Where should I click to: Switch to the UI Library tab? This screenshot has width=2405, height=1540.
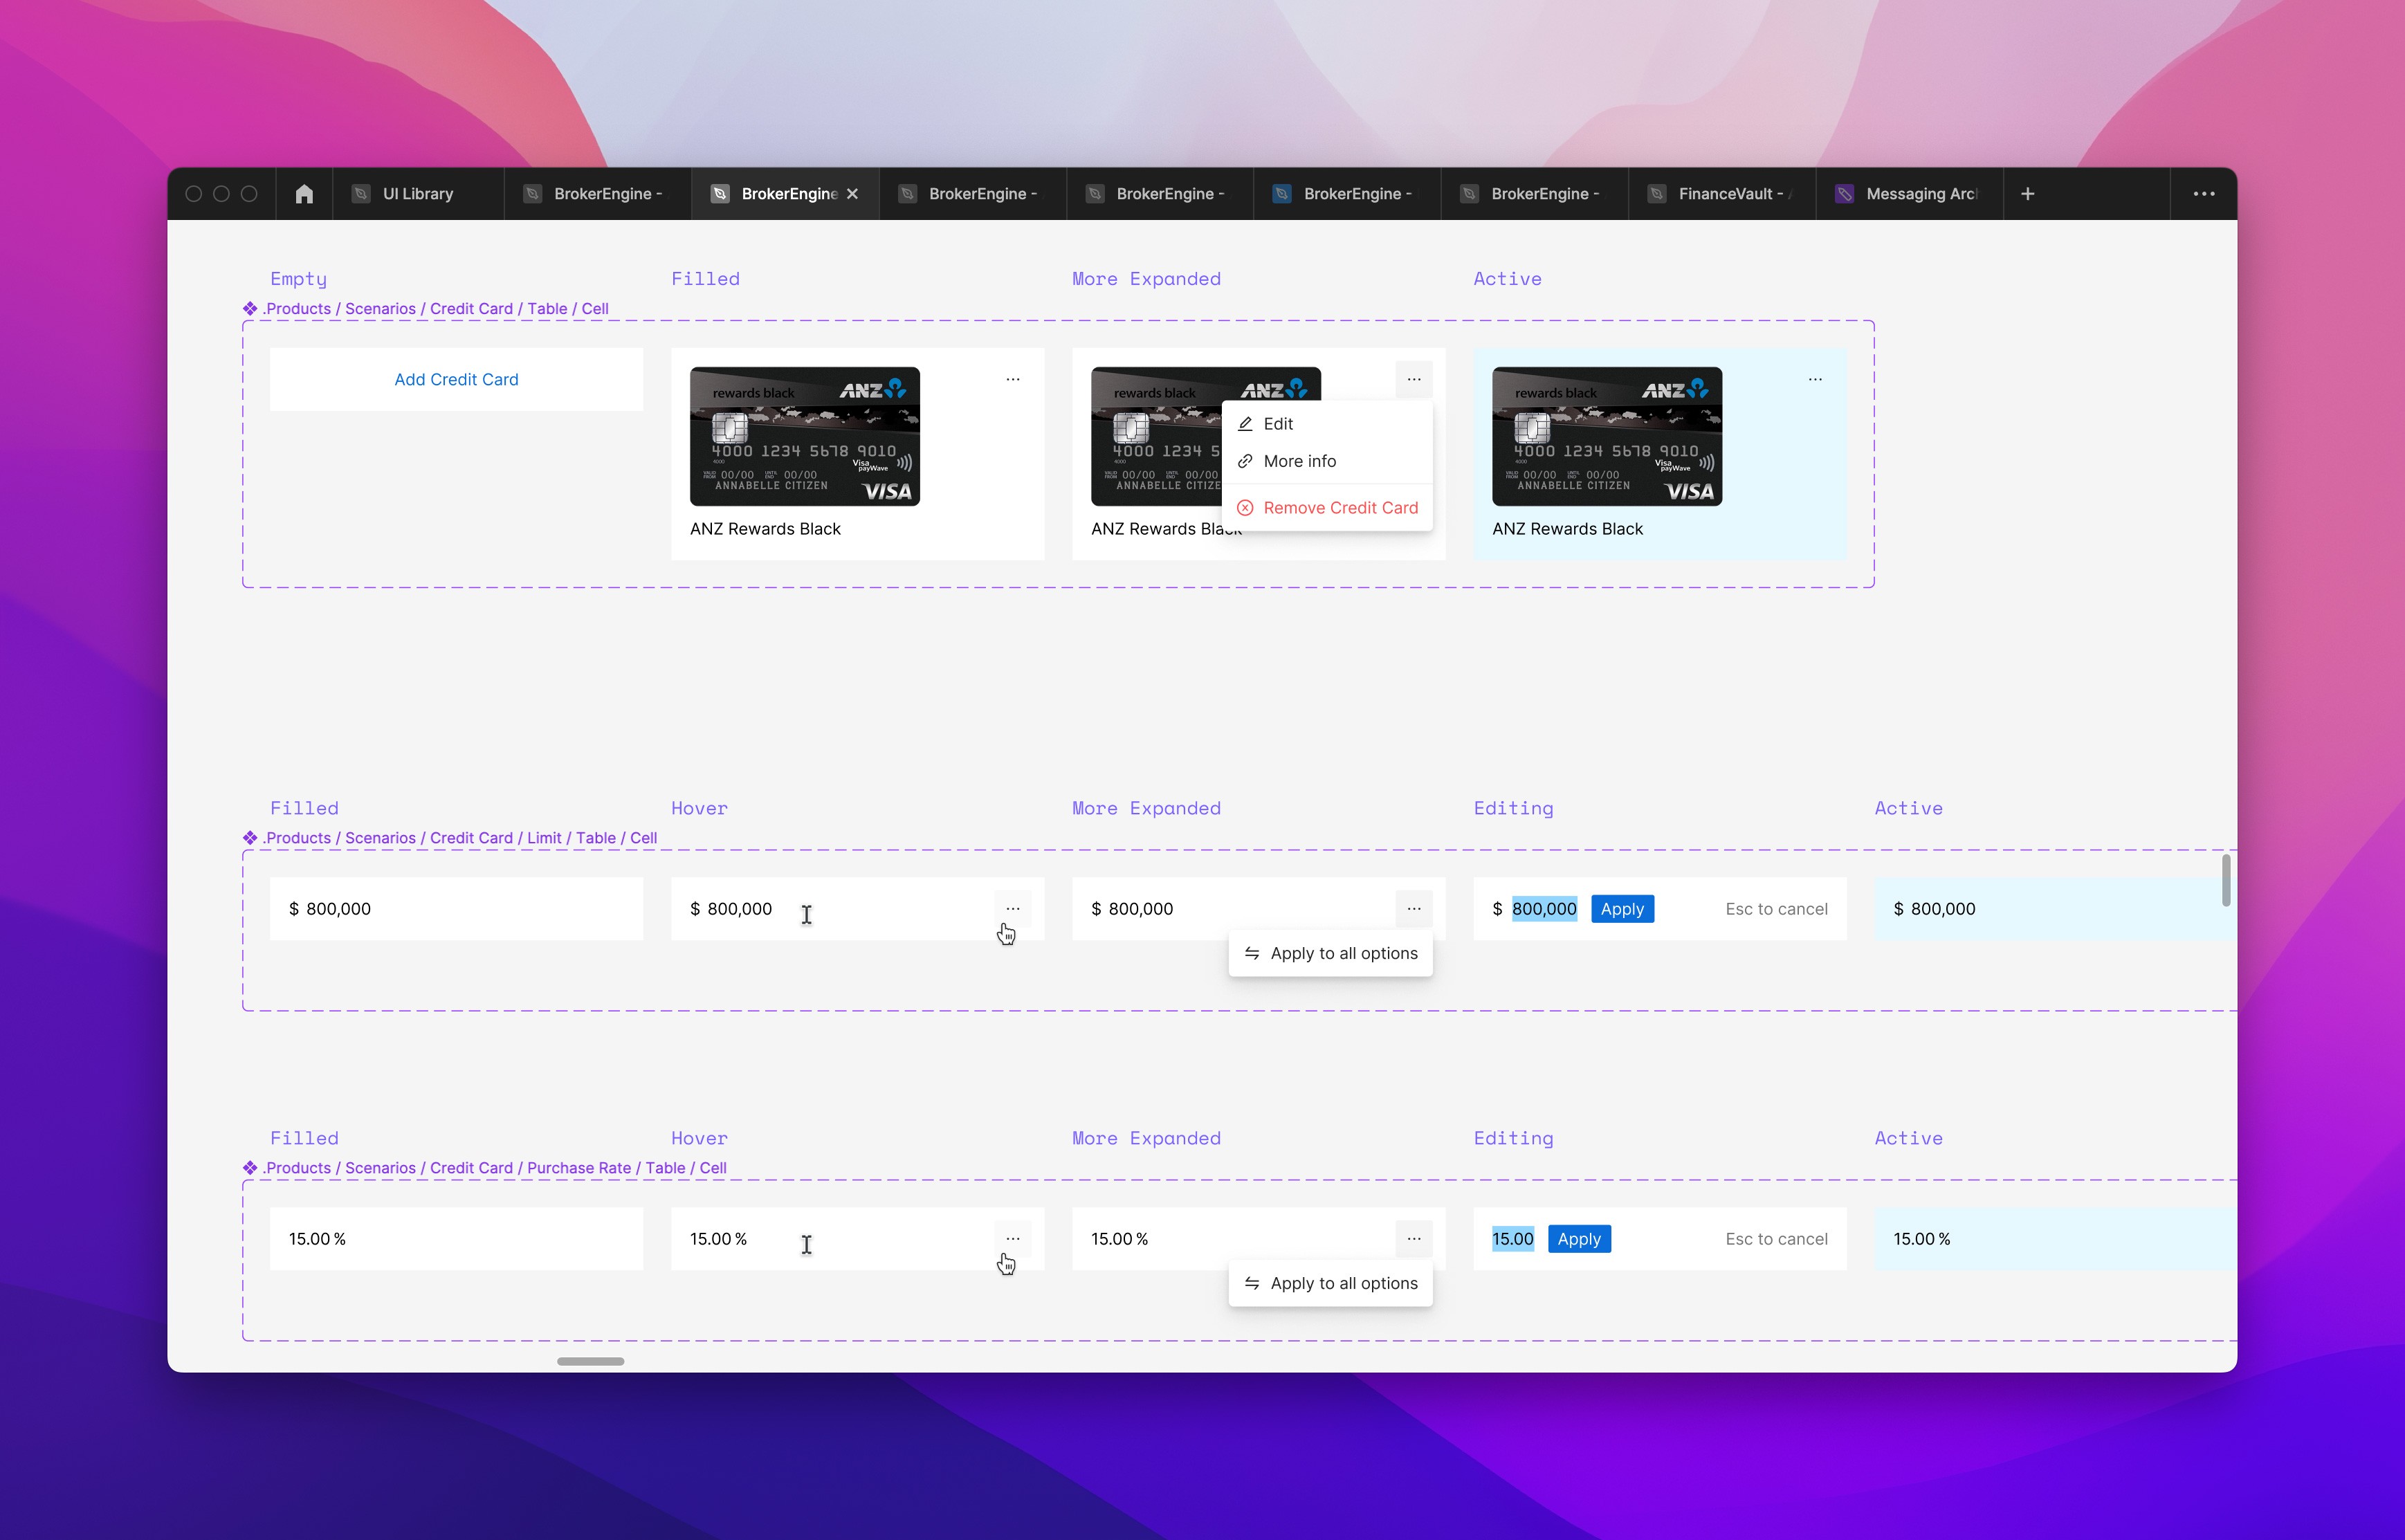pyautogui.click(x=417, y=194)
